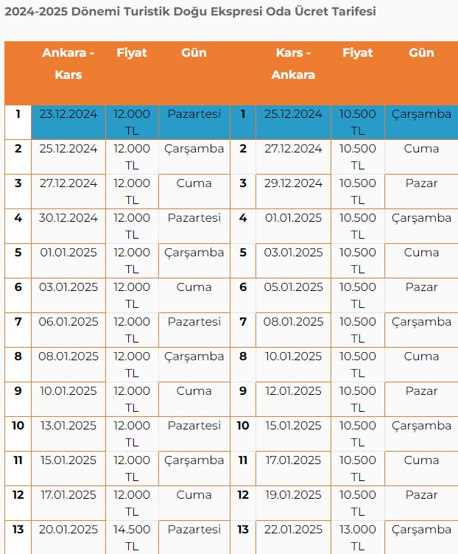Select the highlighted 25.12.2024 Kars-Ankara date cell
This screenshot has height=554, width=458.
point(293,122)
